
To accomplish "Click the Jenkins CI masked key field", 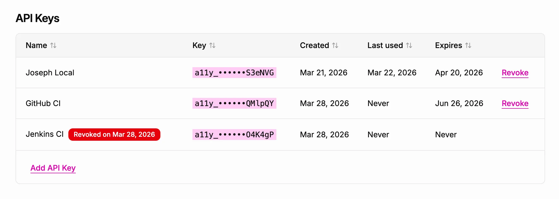I will tap(234, 134).
